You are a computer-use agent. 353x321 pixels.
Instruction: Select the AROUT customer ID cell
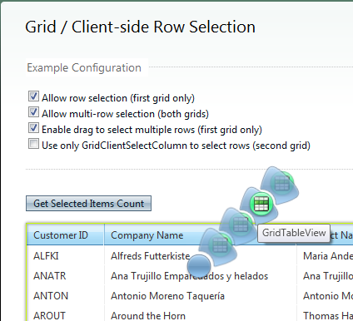pos(66,314)
